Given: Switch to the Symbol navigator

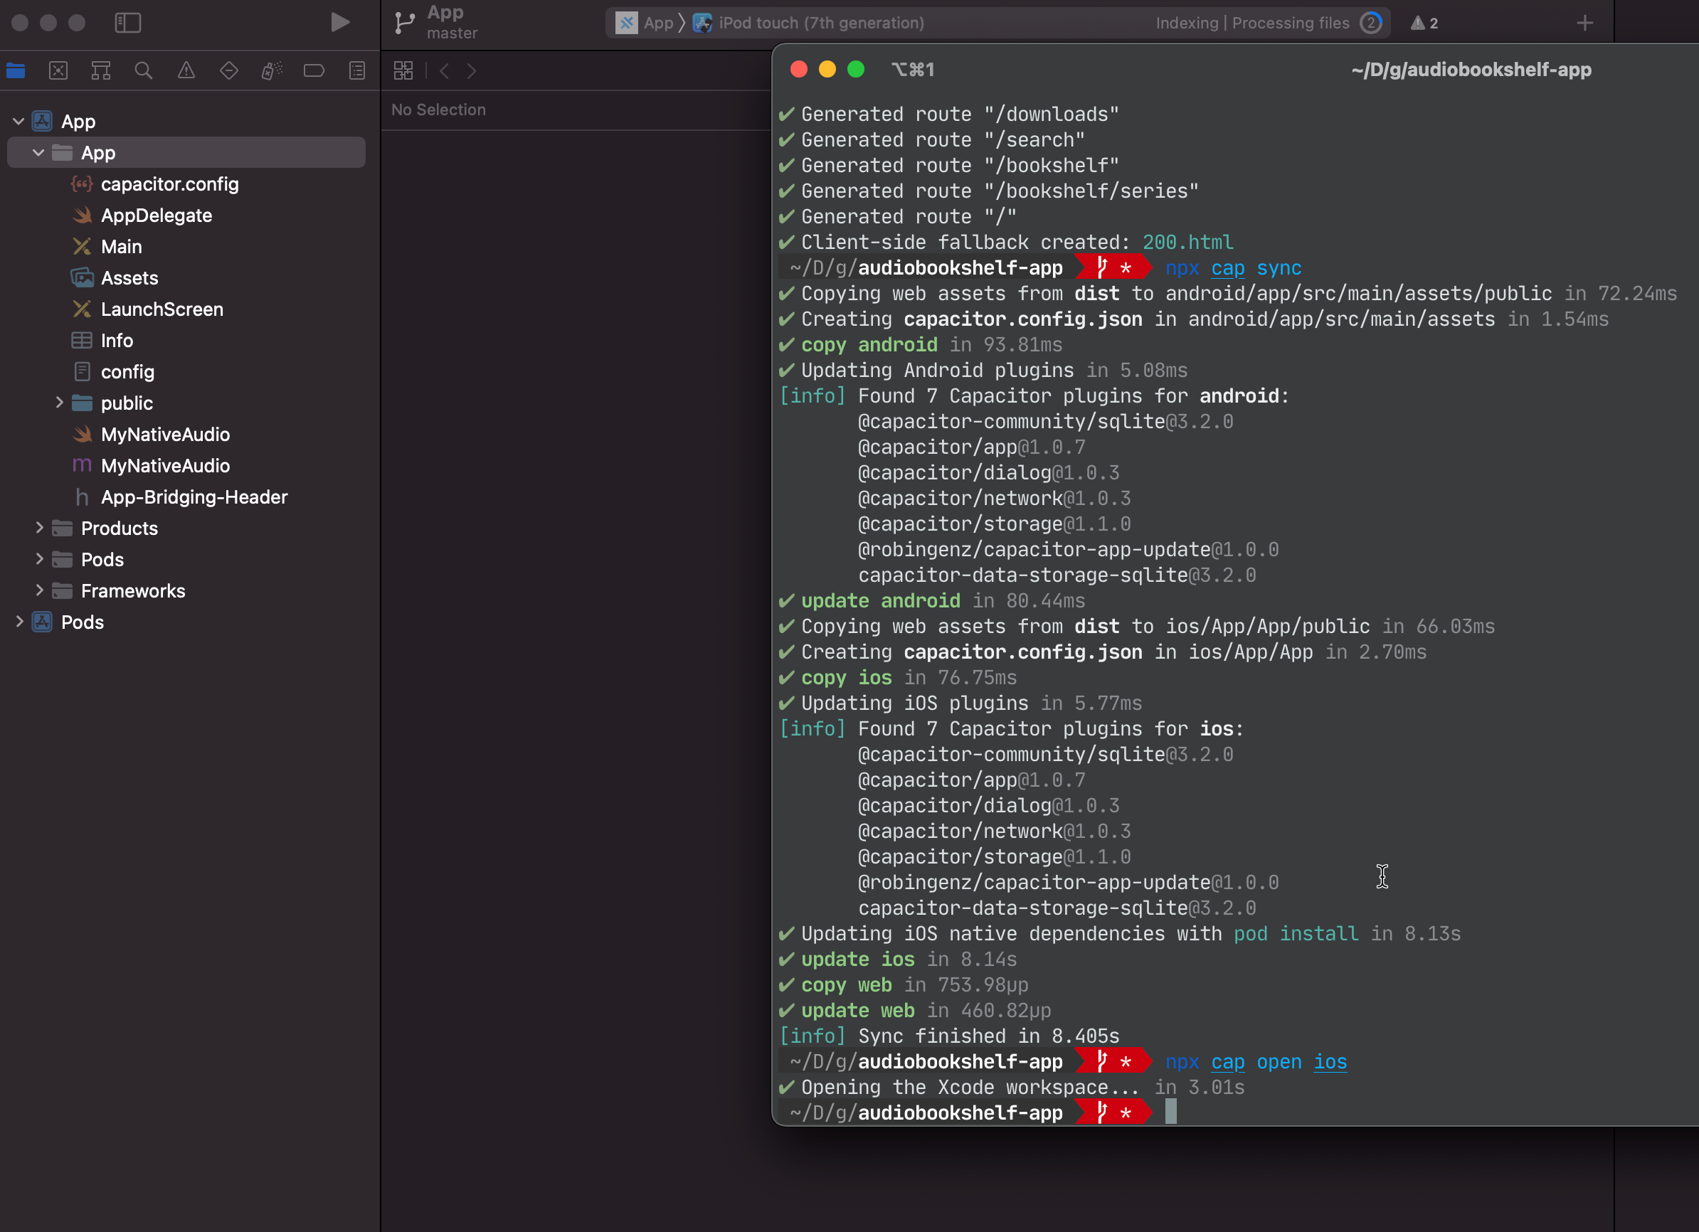Looking at the screenshot, I should [101, 71].
